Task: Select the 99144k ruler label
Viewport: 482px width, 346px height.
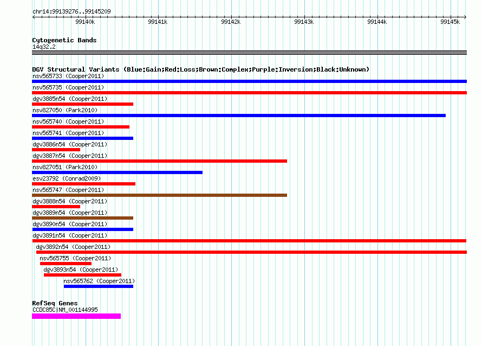Action: pyautogui.click(x=377, y=22)
